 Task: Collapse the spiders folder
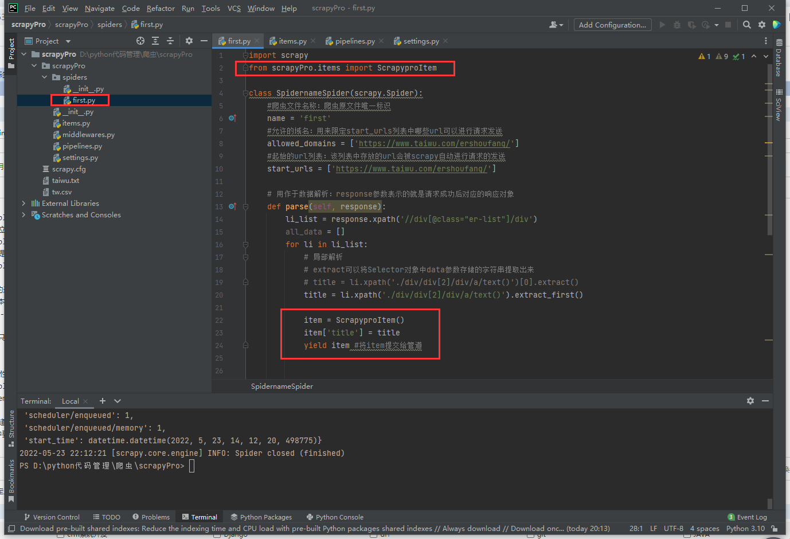(45, 77)
